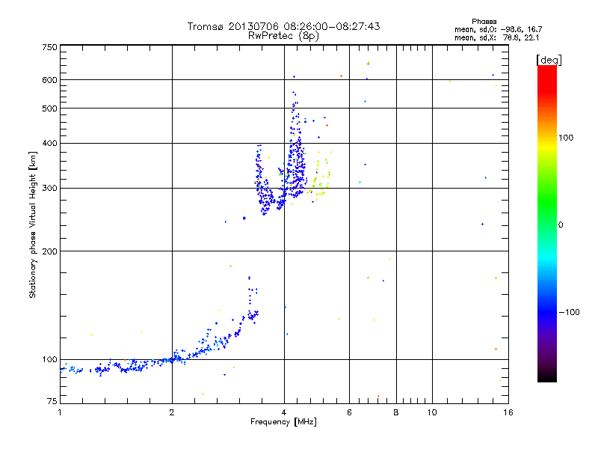Click the '750' tick on height axis

[x=49, y=47]
